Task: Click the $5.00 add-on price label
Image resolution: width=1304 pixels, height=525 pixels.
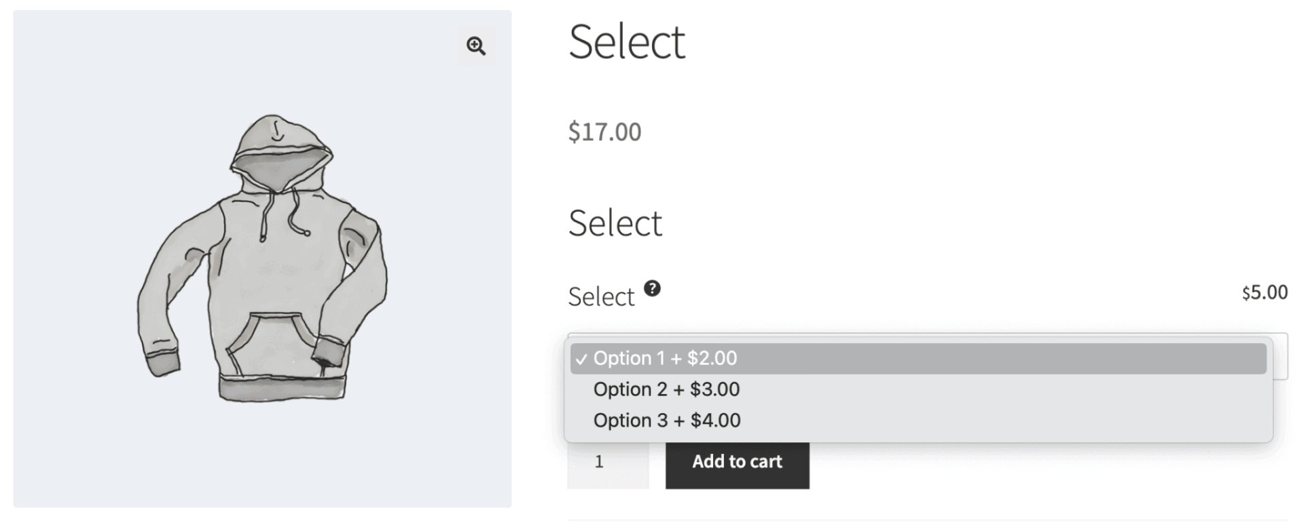Action: pyautogui.click(x=1265, y=292)
